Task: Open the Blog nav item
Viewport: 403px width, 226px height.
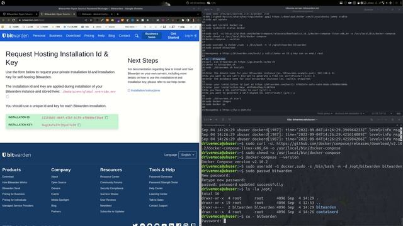Action: point(111,36)
